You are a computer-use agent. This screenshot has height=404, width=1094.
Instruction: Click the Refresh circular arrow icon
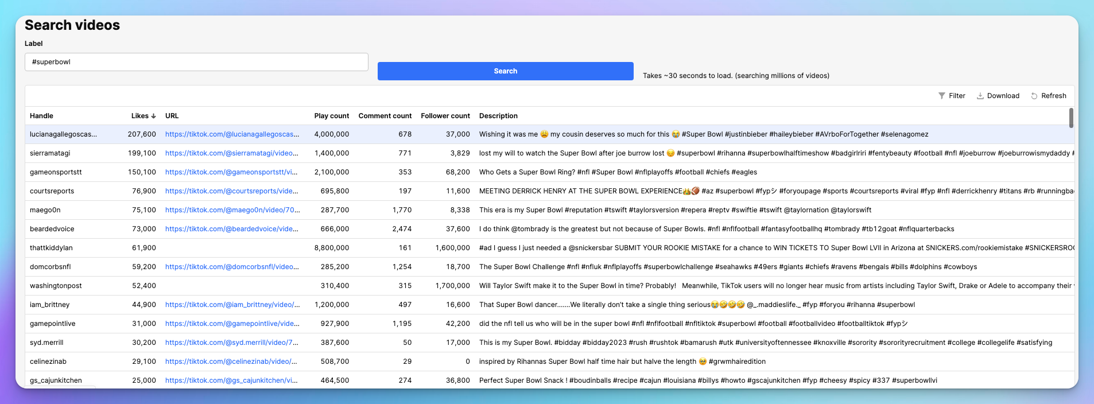pos(1034,96)
